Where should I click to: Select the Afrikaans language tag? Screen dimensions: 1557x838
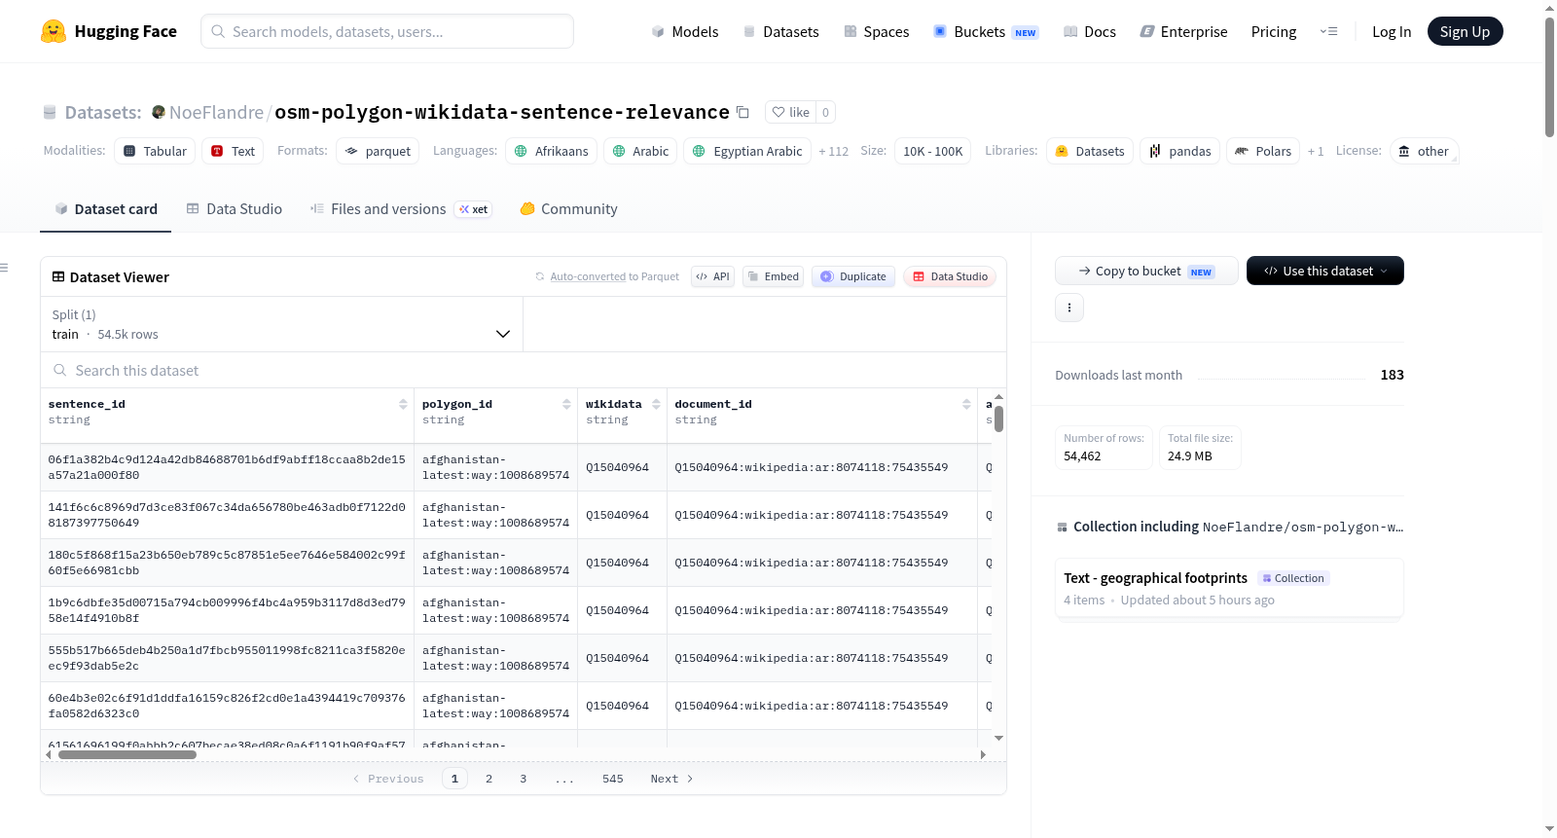551,151
